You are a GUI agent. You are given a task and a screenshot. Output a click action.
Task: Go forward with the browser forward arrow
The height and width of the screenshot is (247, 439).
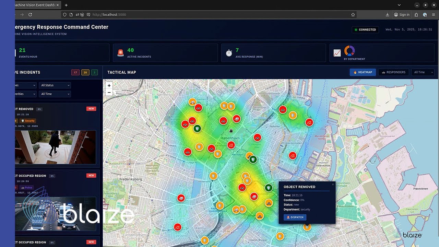tap(22, 15)
